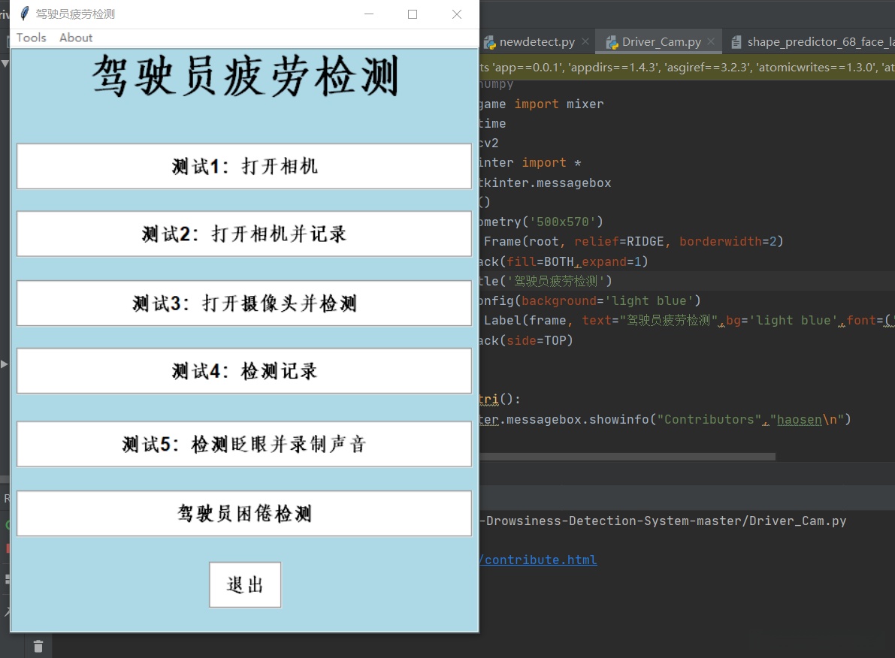Image resolution: width=895 pixels, height=658 pixels.
Task: Click the requirements warning banner in the editor
Action: click(x=688, y=68)
